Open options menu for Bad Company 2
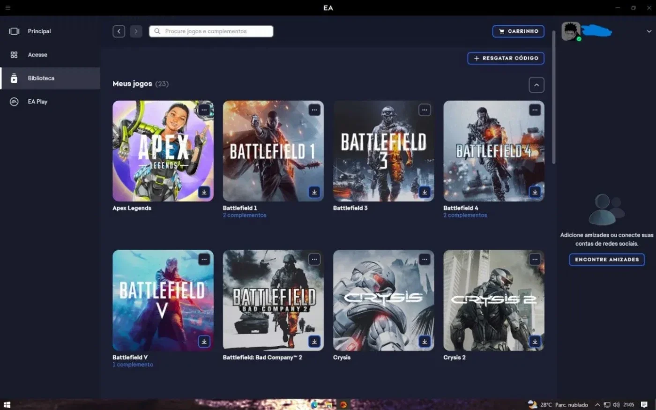The height and width of the screenshot is (410, 656). coord(314,260)
